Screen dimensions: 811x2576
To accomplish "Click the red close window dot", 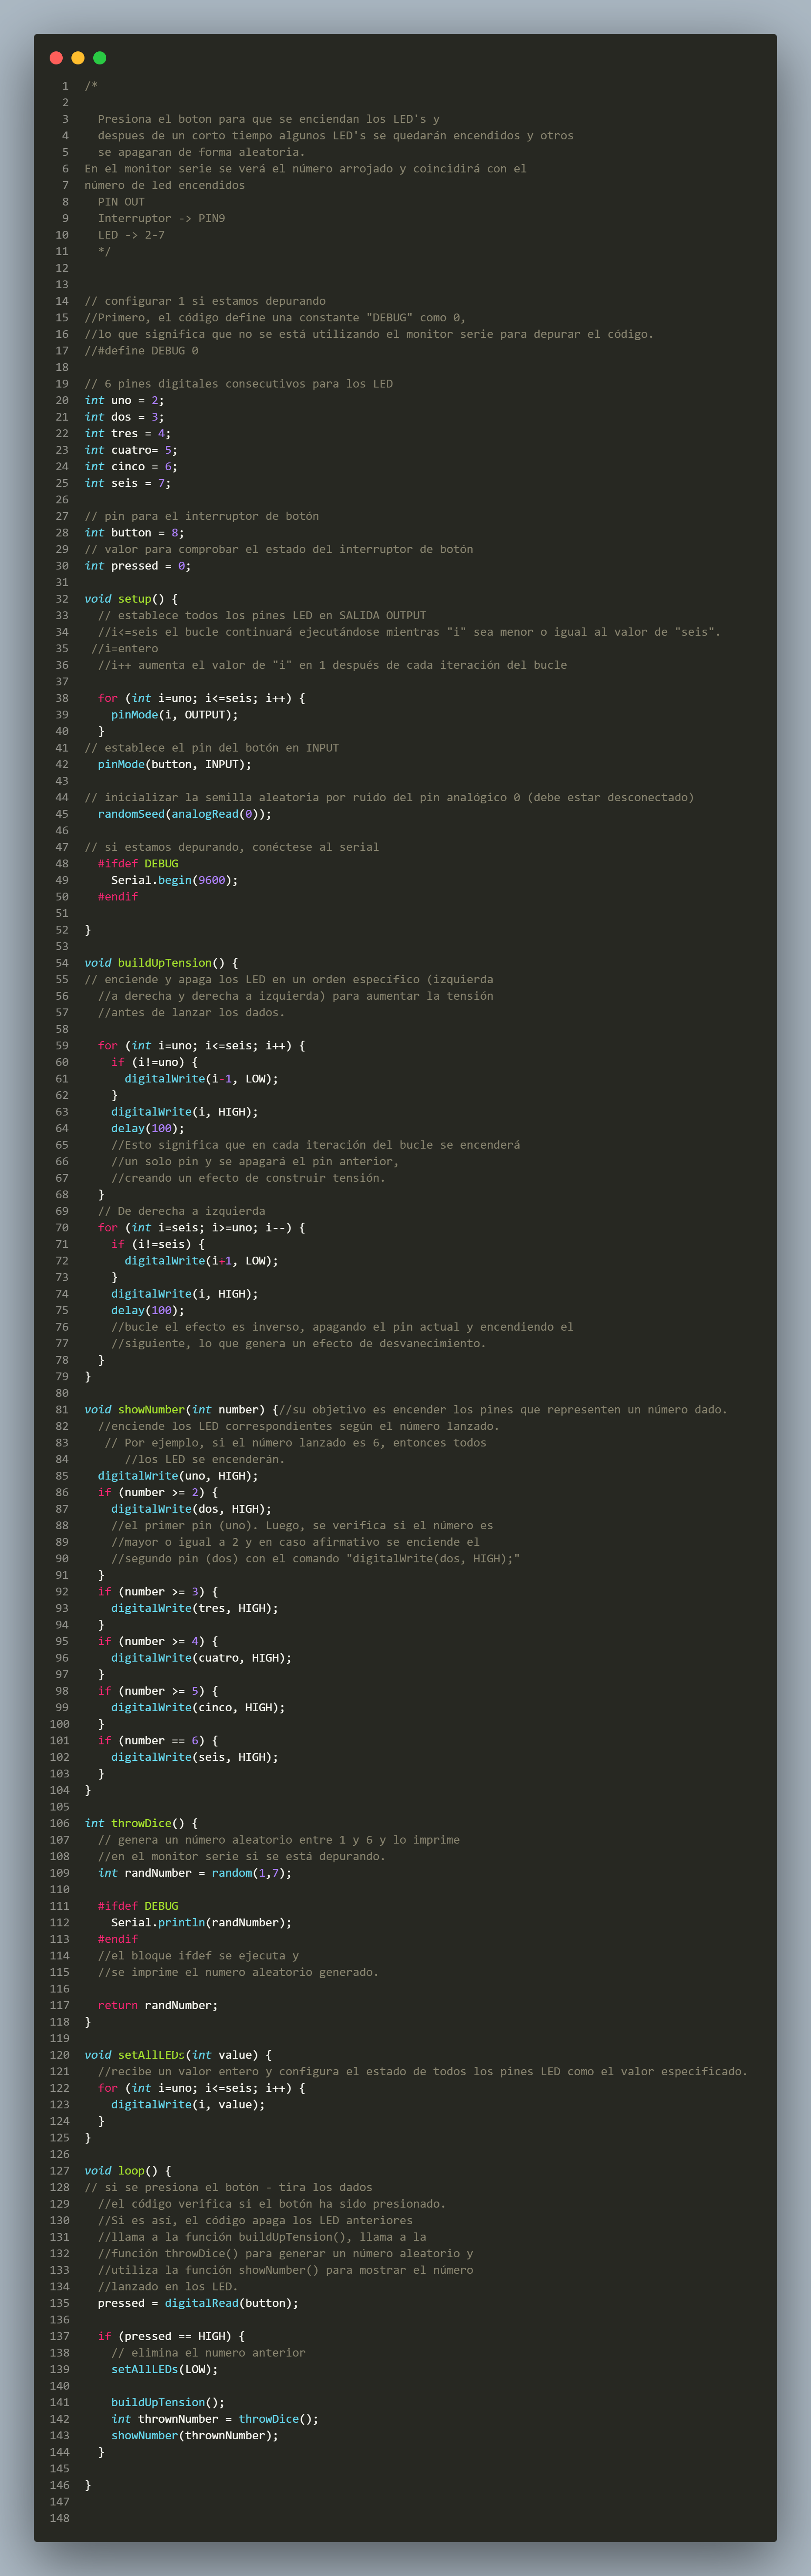I will pos(56,58).
